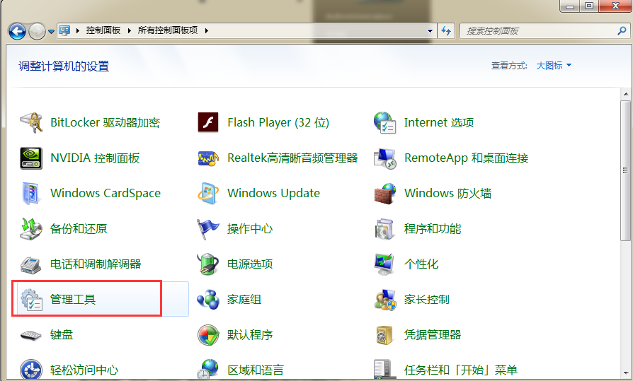Image resolution: width=633 pixels, height=381 pixels.
Task: Open the 个性化 link text
Action: click(421, 264)
